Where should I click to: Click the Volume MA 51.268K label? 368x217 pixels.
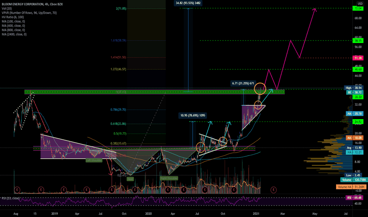tap(351, 187)
